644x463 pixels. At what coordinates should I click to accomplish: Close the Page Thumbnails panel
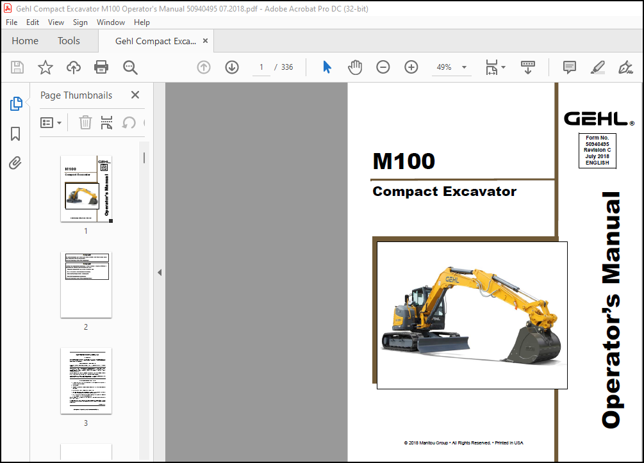pyautogui.click(x=135, y=95)
